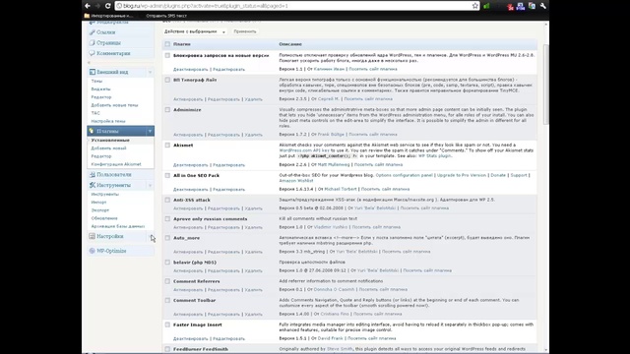The width and height of the screenshot is (630, 354).
Task: Check belavir (php MD5) checkbox
Action: [167, 263]
